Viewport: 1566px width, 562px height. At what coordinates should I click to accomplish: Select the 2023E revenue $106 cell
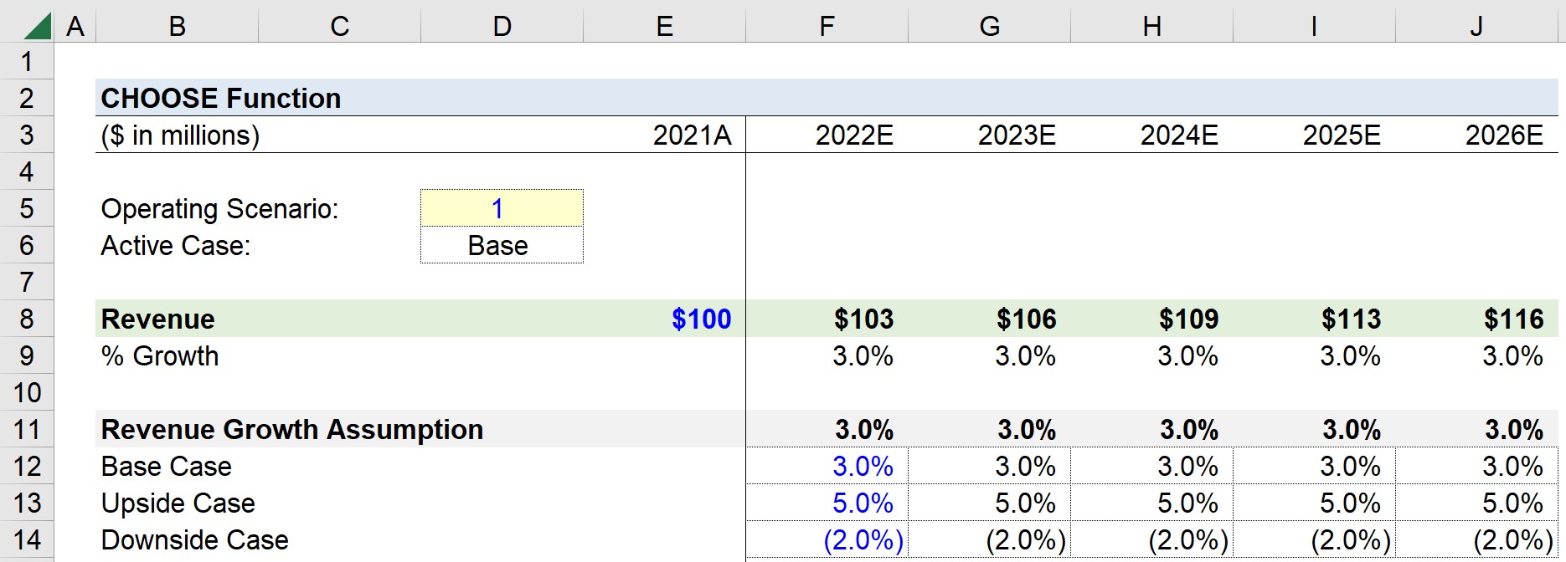[x=989, y=319]
